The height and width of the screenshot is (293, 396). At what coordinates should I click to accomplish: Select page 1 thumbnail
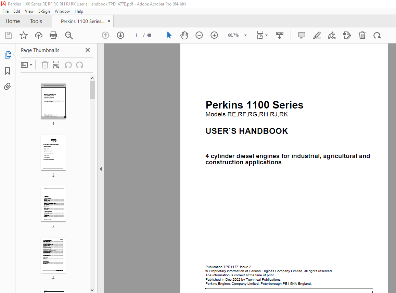[x=53, y=101]
